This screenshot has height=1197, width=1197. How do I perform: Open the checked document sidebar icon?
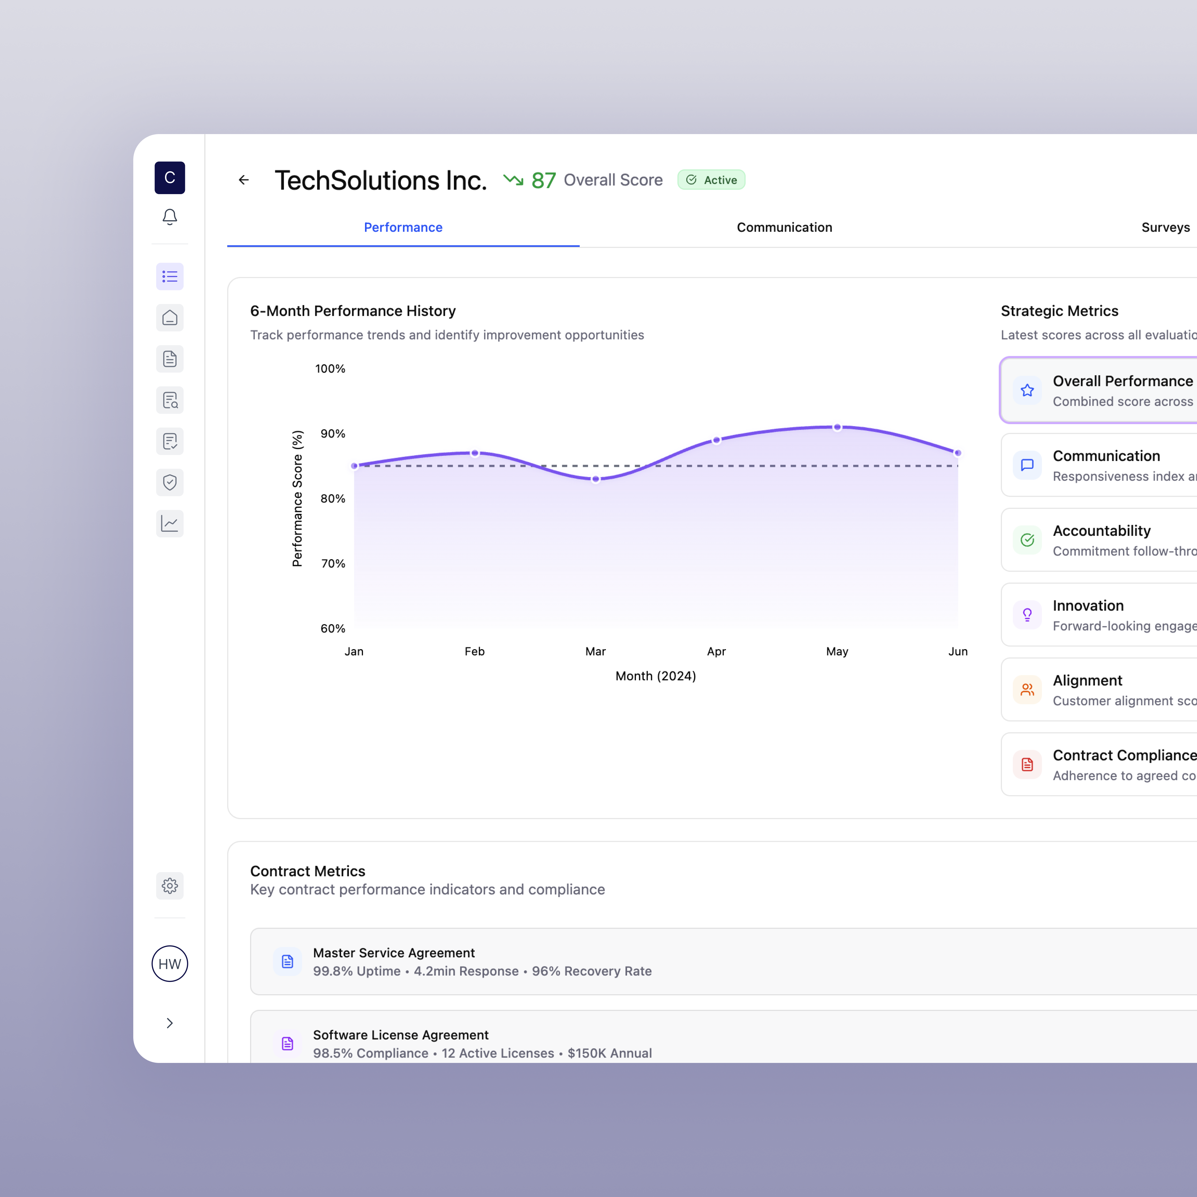pyautogui.click(x=170, y=441)
